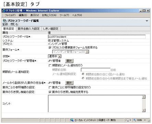Select 作業期限日まで毎日メール通知 radio button

pos(83,78)
